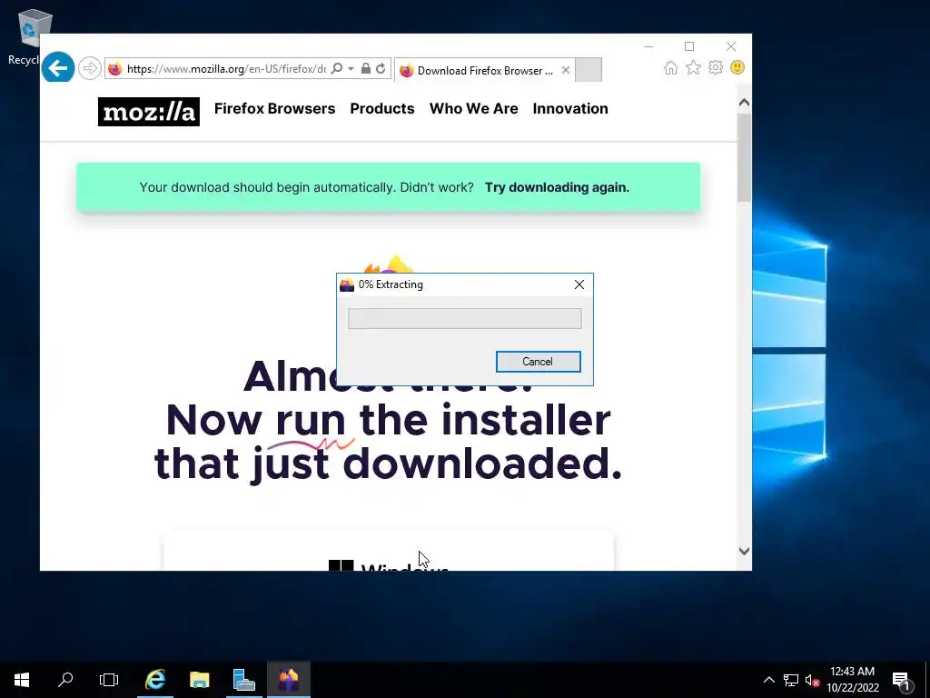Switch to Firefox installer taskbar icon
Viewport: 930px width, 698px height.
tap(288, 680)
